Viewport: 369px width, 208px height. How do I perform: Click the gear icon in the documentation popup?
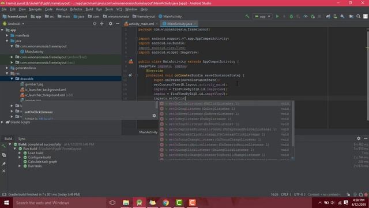[154, 116]
